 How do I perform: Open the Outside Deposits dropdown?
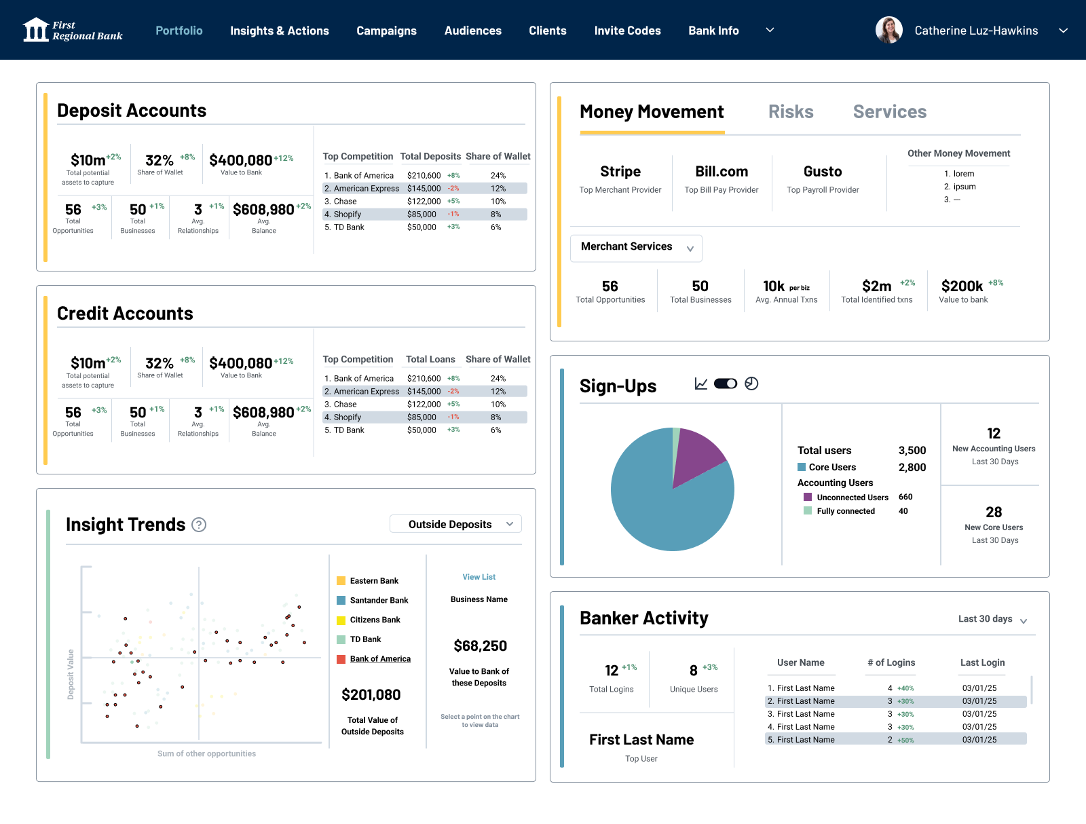tap(455, 524)
